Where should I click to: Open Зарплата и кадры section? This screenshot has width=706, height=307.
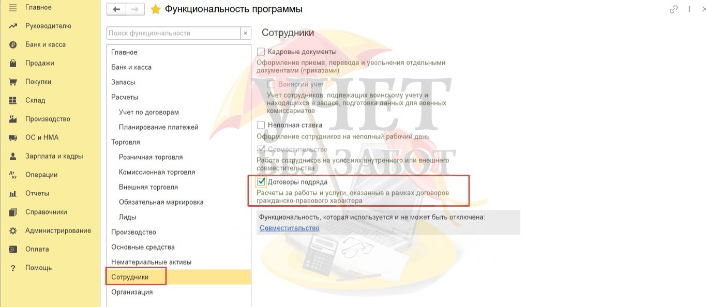pyautogui.click(x=54, y=156)
